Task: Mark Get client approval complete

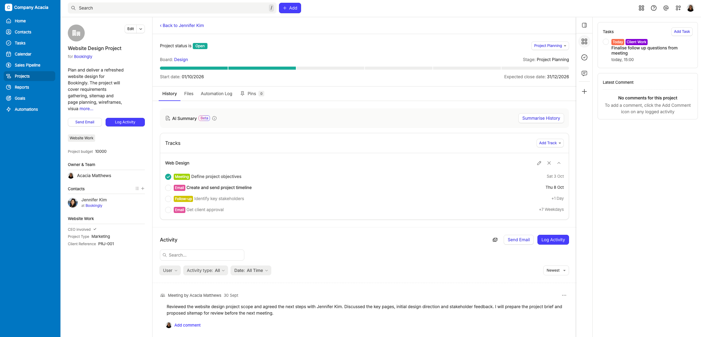Action: point(168,210)
